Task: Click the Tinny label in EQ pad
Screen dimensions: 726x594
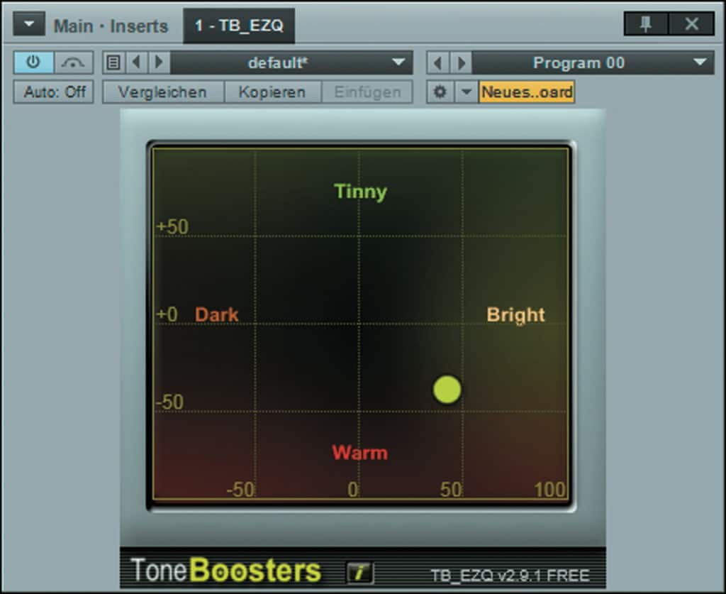Action: point(360,192)
